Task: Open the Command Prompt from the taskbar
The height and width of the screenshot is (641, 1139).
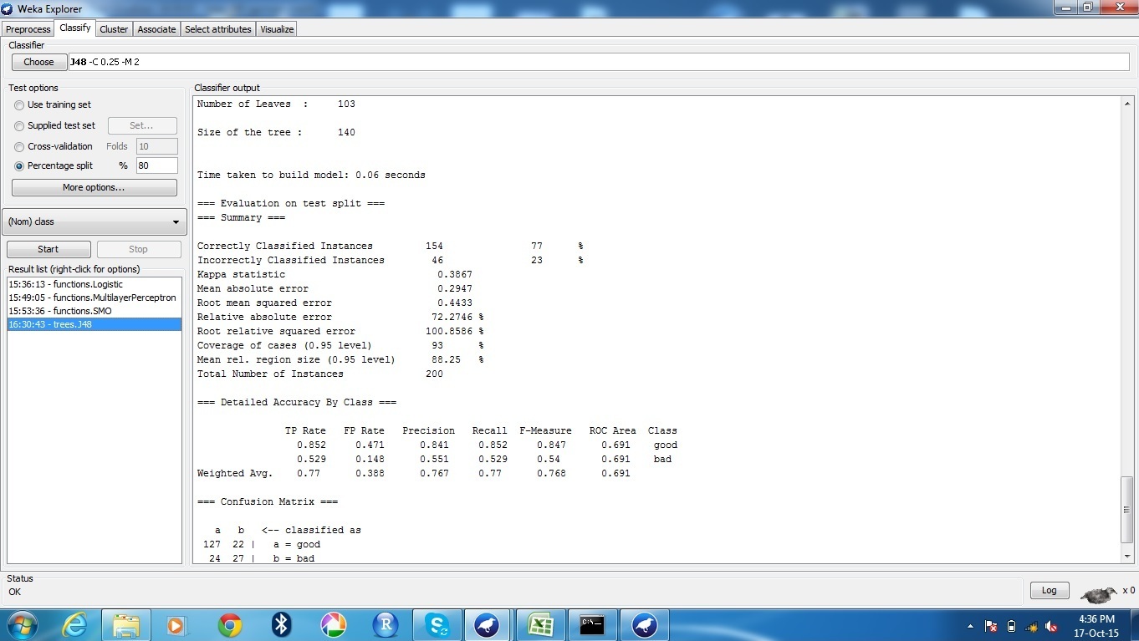Action: (x=592, y=623)
